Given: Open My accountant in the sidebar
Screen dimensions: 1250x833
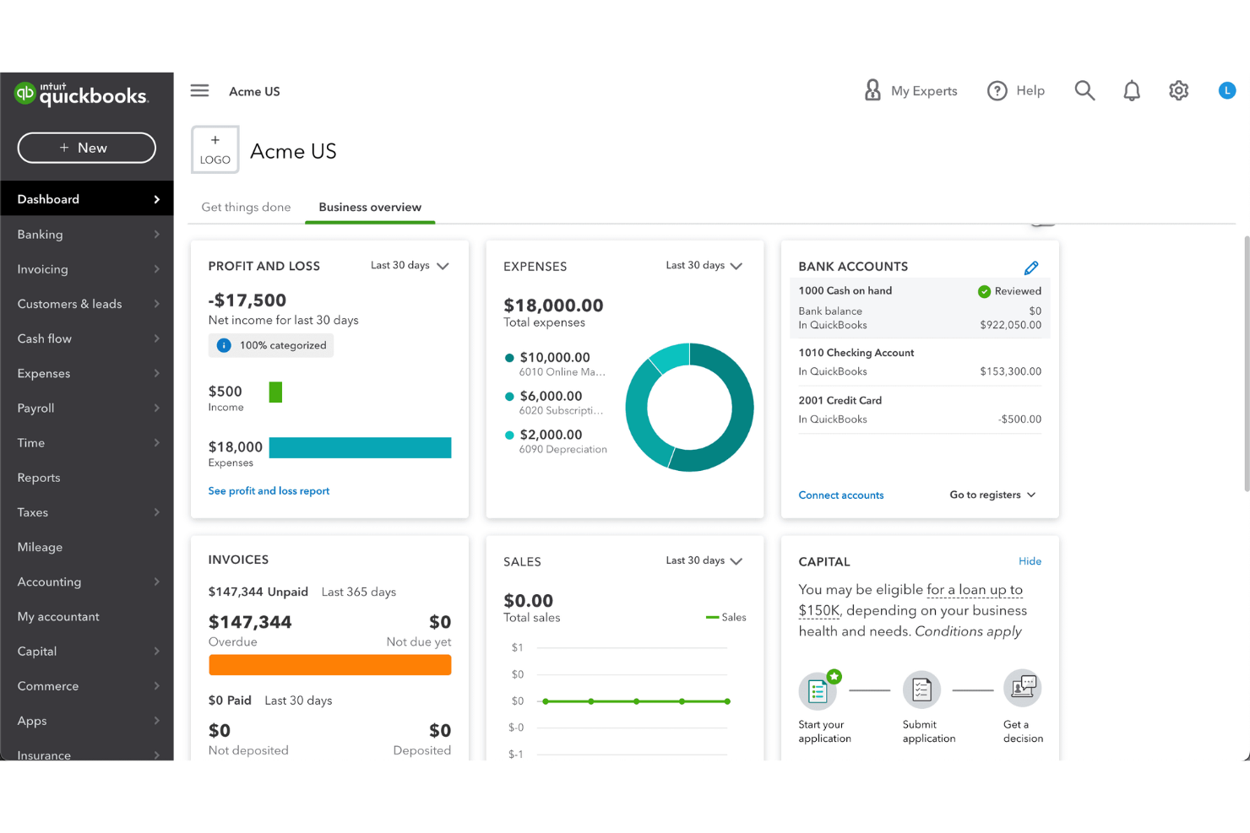Looking at the screenshot, I should click(x=87, y=616).
